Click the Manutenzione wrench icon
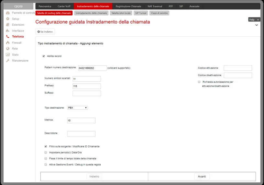This screenshot has width=264, height=185. point(8,61)
